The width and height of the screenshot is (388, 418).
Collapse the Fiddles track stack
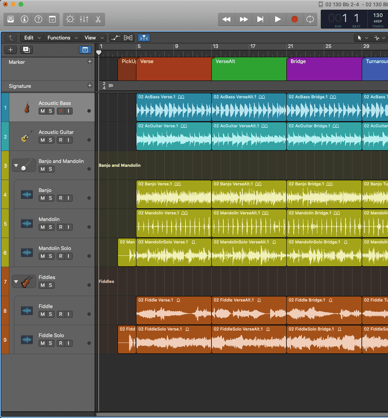coord(16,282)
